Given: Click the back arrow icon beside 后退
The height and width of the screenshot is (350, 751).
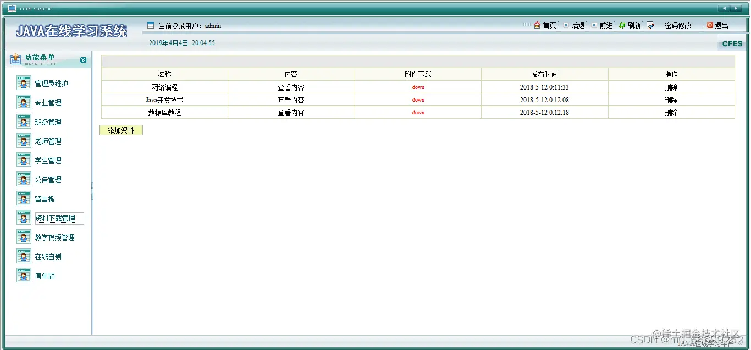Looking at the screenshot, I should (x=566, y=25).
